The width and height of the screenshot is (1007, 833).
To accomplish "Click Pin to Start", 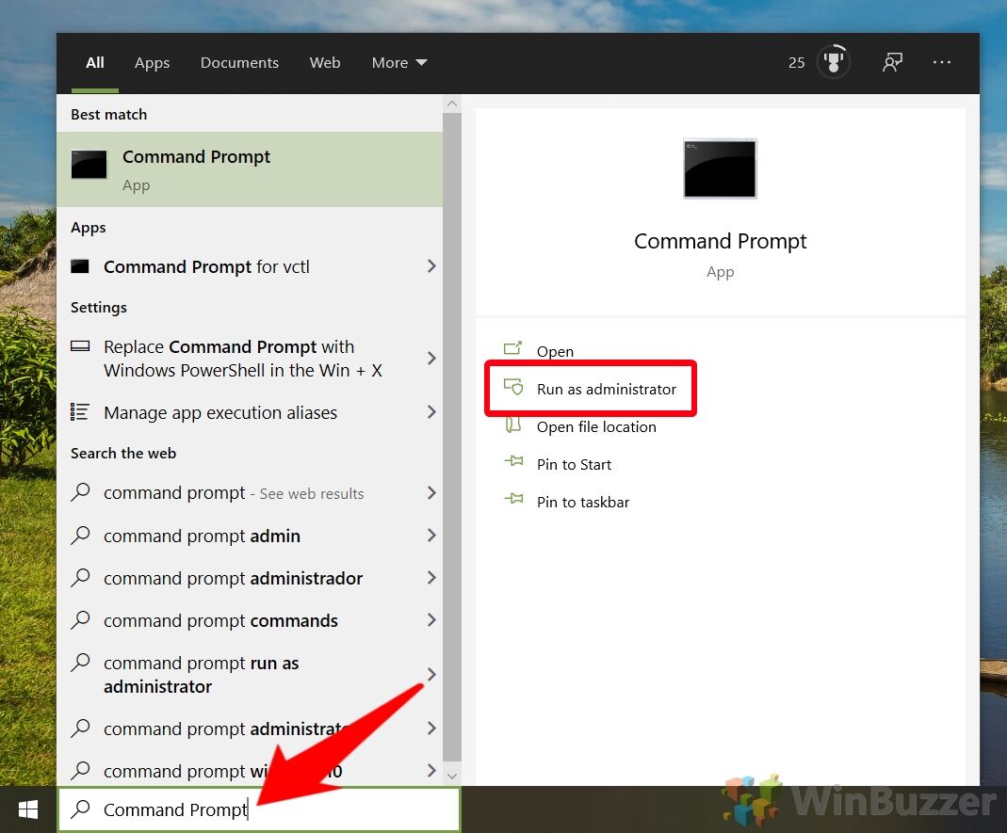I will 574,464.
